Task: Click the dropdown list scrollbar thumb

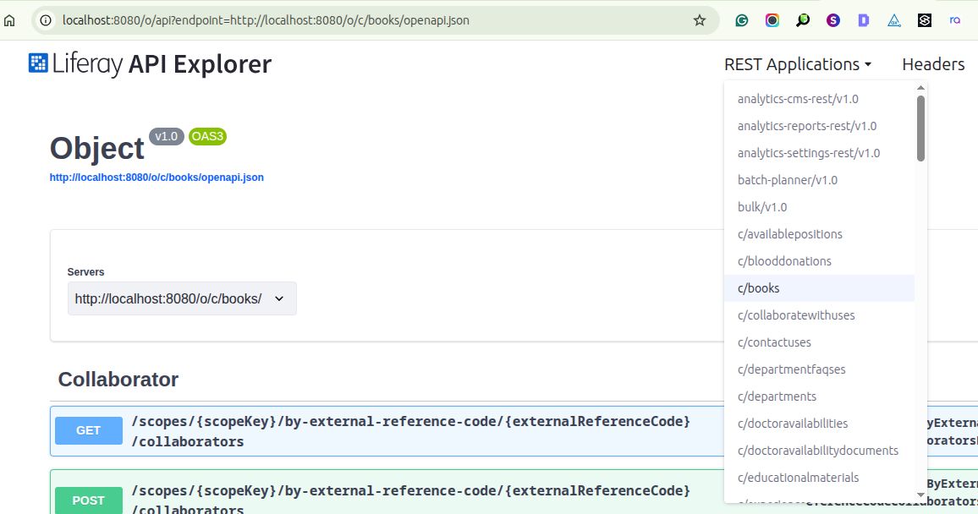Action: [x=920, y=128]
